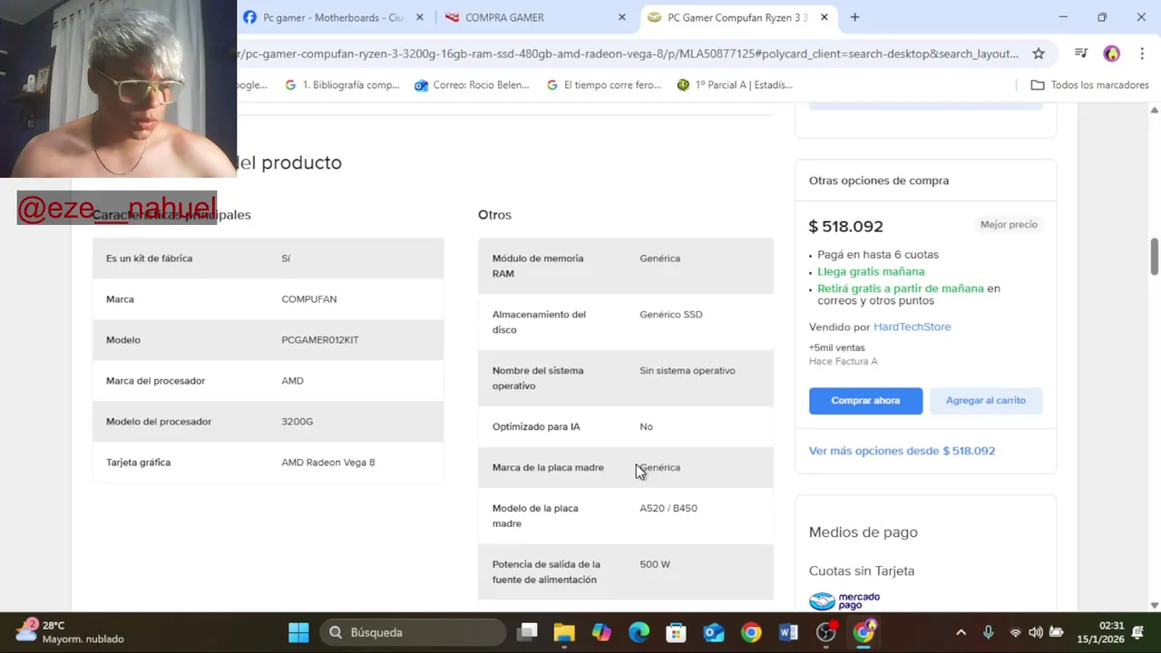
Task: Open File Explorer from taskbar
Action: click(x=564, y=632)
